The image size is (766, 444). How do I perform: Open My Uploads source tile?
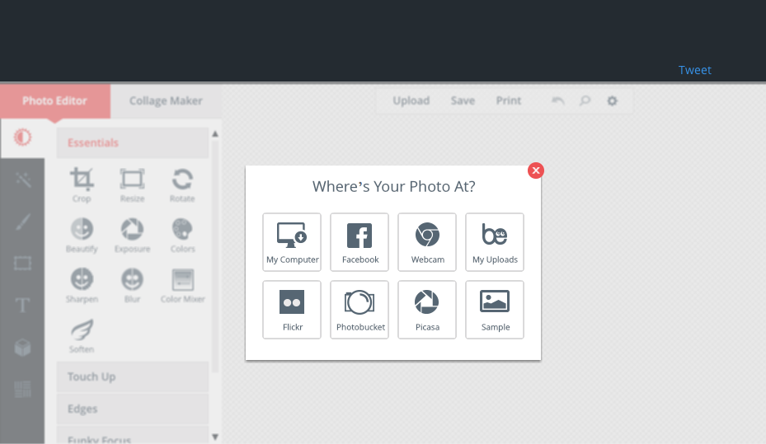pyautogui.click(x=495, y=242)
